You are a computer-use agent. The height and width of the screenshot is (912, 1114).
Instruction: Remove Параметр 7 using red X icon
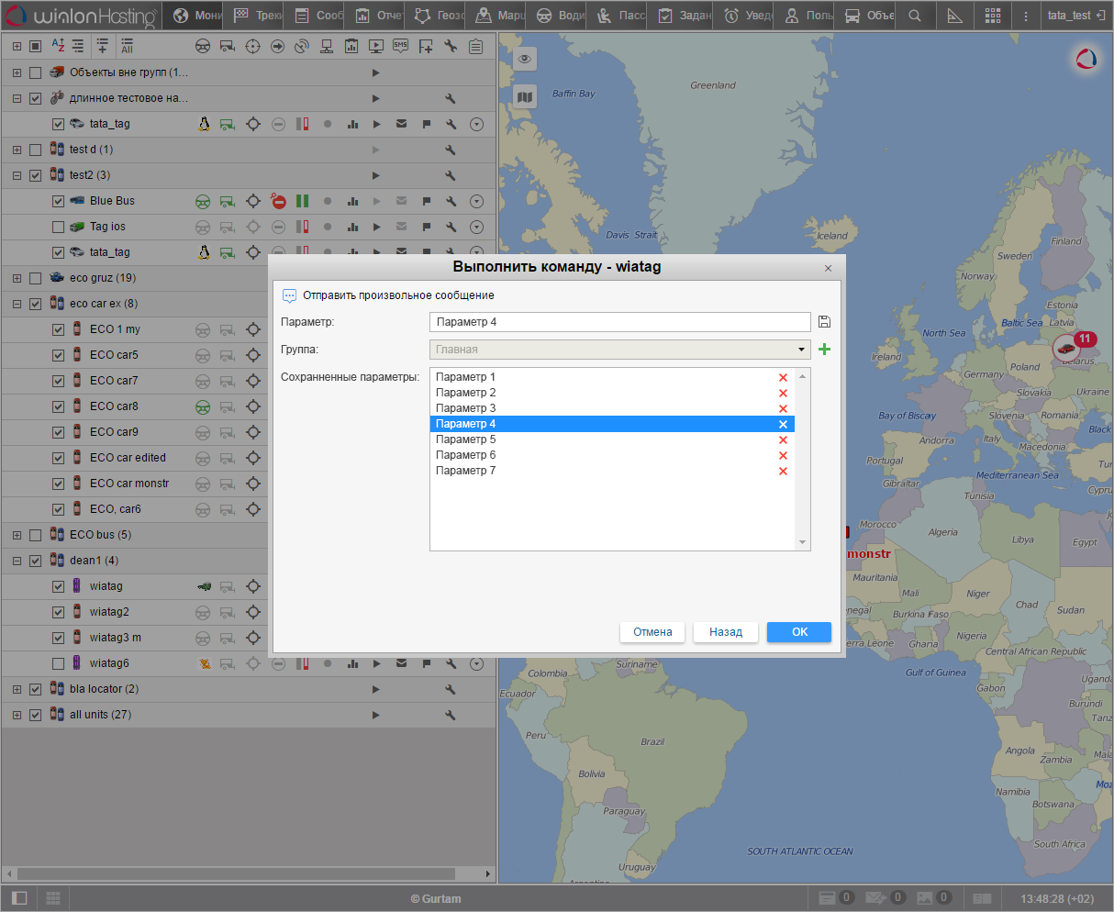pos(783,471)
